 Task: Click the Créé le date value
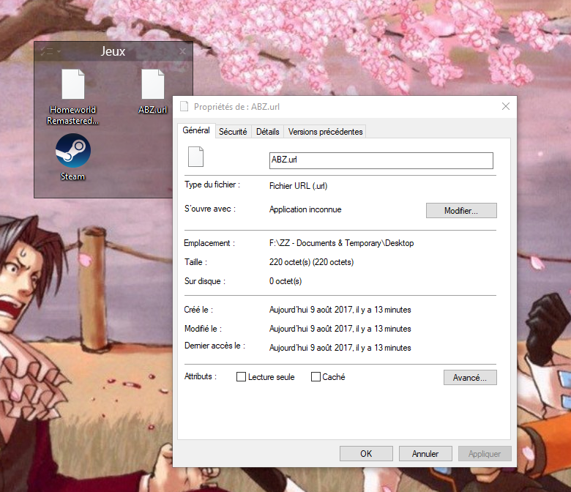(340, 310)
